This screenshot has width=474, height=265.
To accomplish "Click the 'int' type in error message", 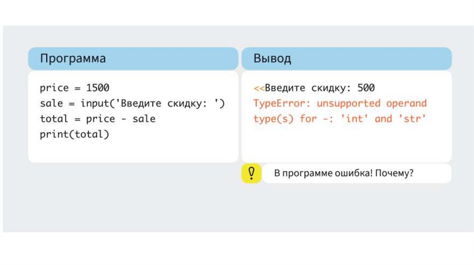I will coord(355,119).
